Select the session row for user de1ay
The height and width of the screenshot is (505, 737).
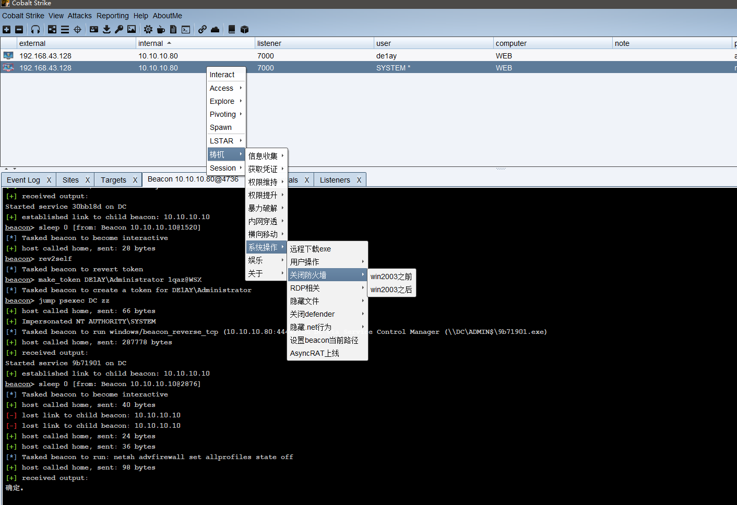click(x=368, y=55)
